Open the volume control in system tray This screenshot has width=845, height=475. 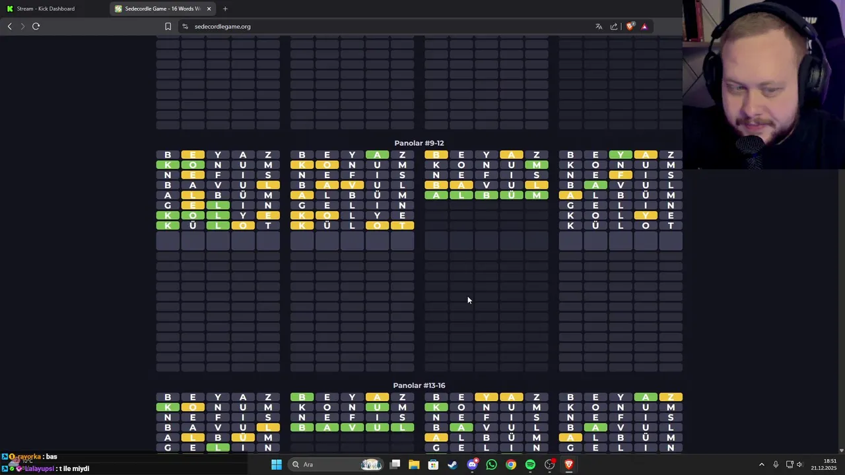800,464
